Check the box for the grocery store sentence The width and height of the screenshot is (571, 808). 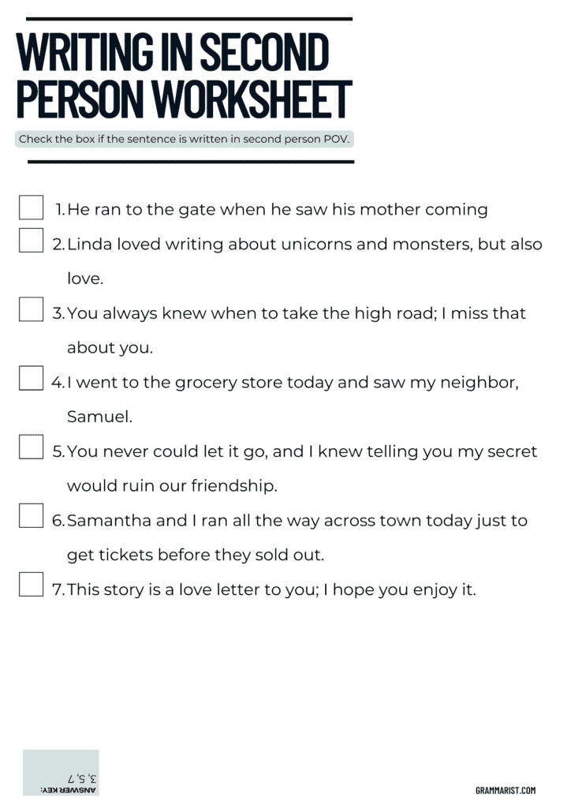(31, 378)
